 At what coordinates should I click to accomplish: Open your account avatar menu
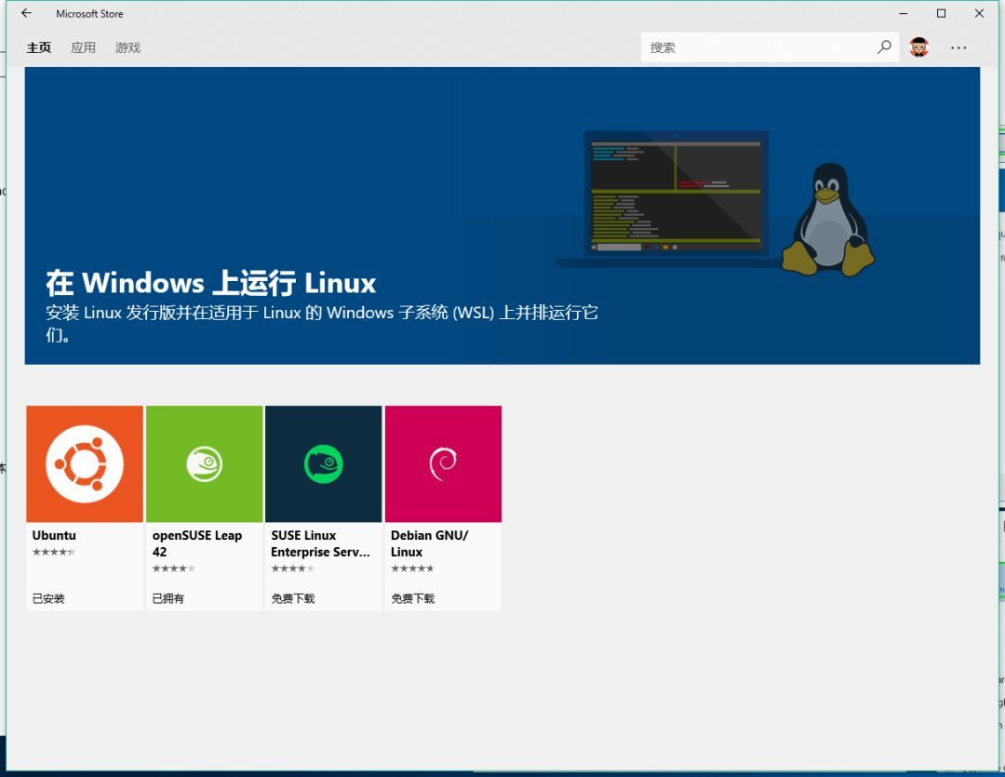coord(918,47)
